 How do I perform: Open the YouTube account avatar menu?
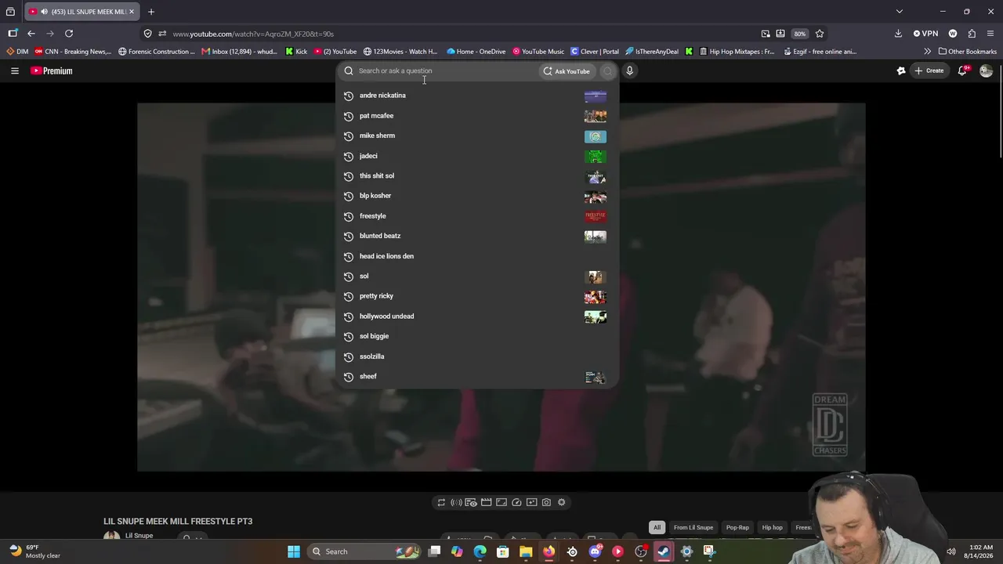986,70
